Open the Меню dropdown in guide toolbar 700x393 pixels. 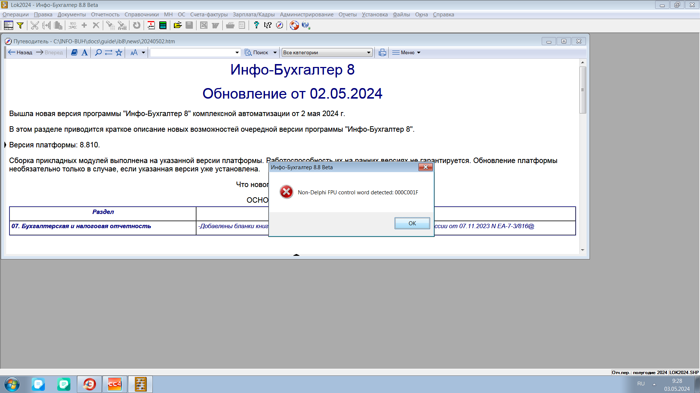[x=407, y=52]
